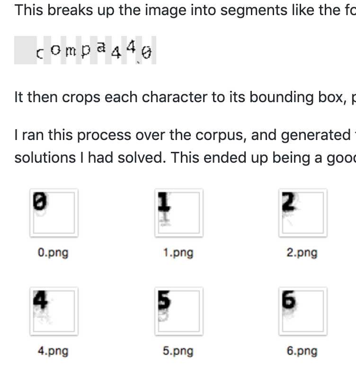356x368 pixels.
Task: Click the 2.png digit thumbnail image
Action: click(x=303, y=213)
